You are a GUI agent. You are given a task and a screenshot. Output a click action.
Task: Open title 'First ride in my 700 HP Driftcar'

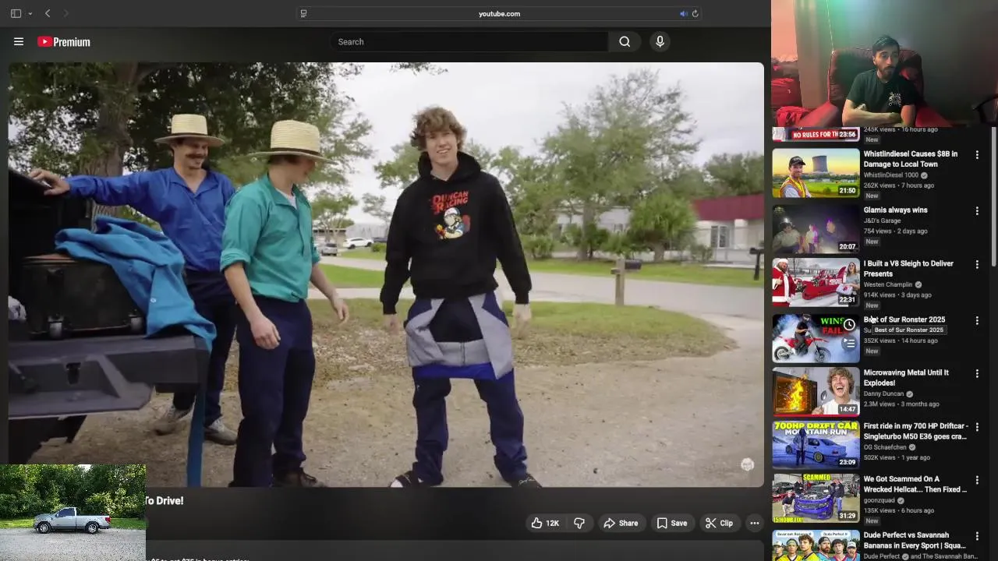(915, 431)
